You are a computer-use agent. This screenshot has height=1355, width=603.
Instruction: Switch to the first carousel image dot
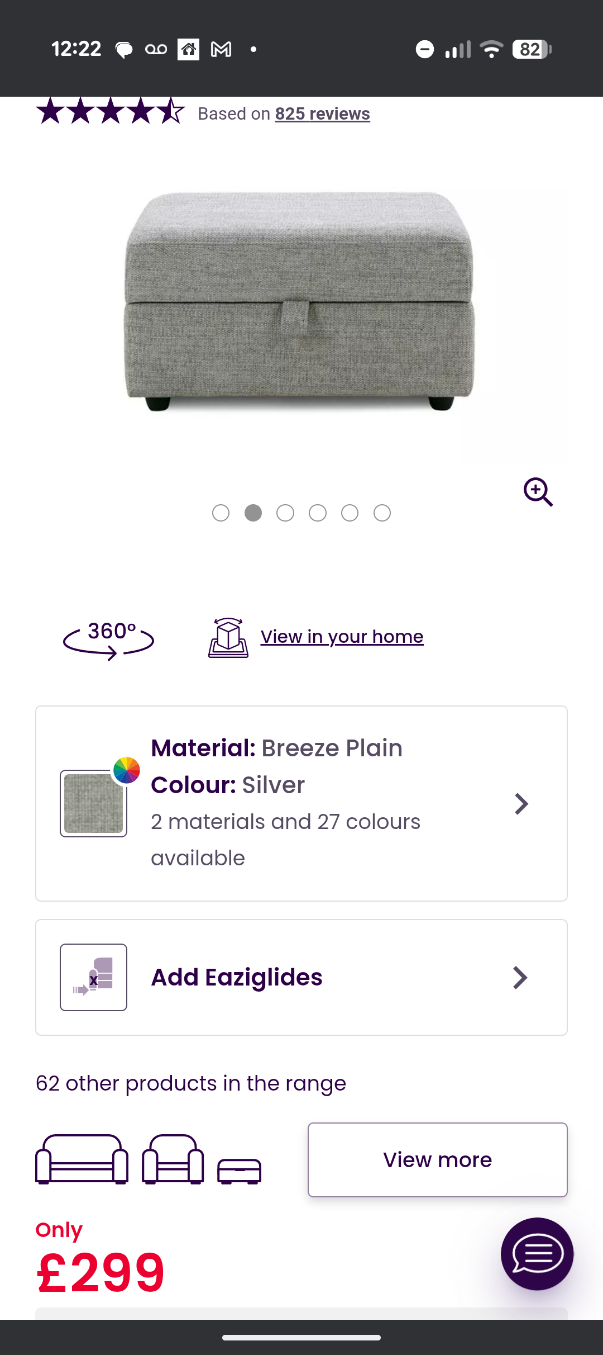221,513
